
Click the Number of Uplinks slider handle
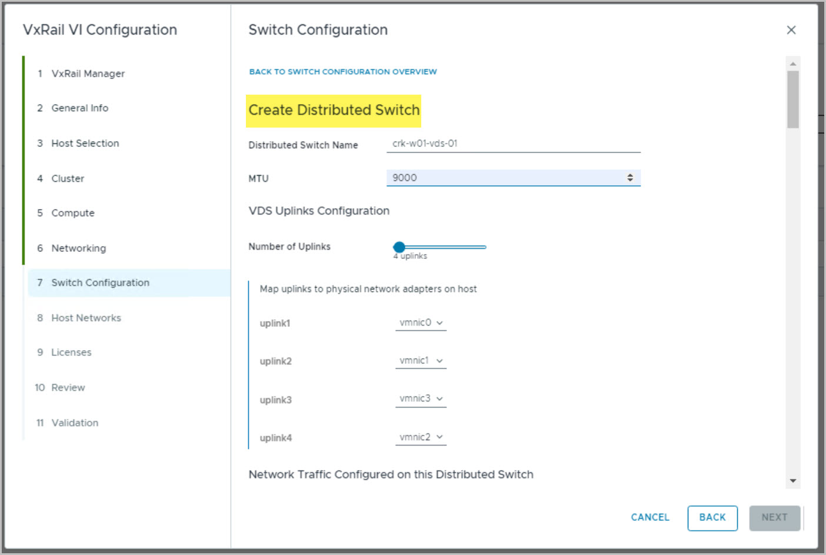(x=399, y=247)
